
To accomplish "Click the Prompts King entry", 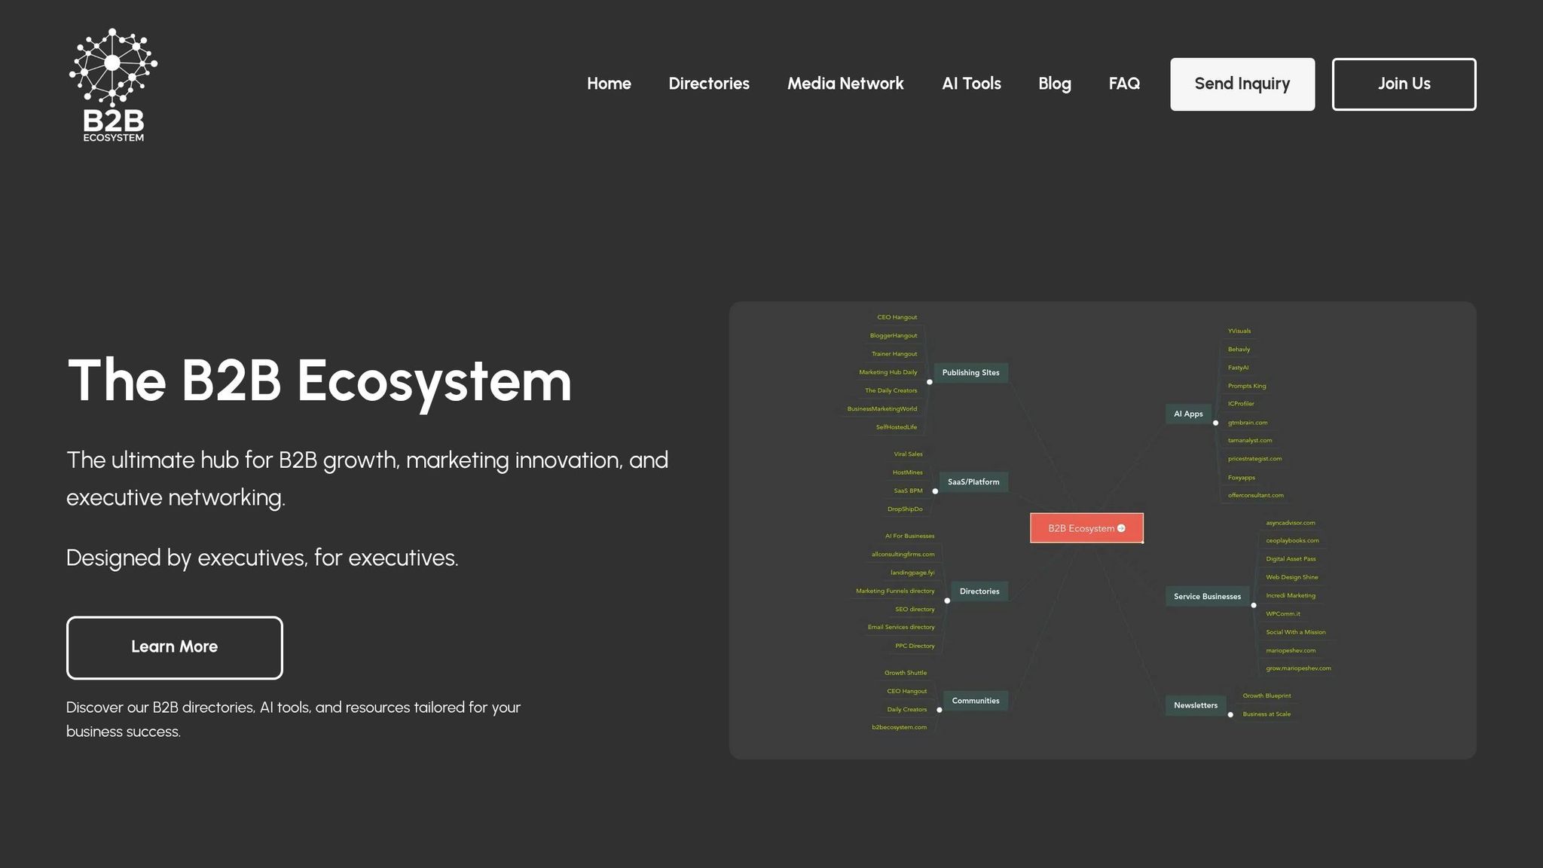I will 1247,386.
